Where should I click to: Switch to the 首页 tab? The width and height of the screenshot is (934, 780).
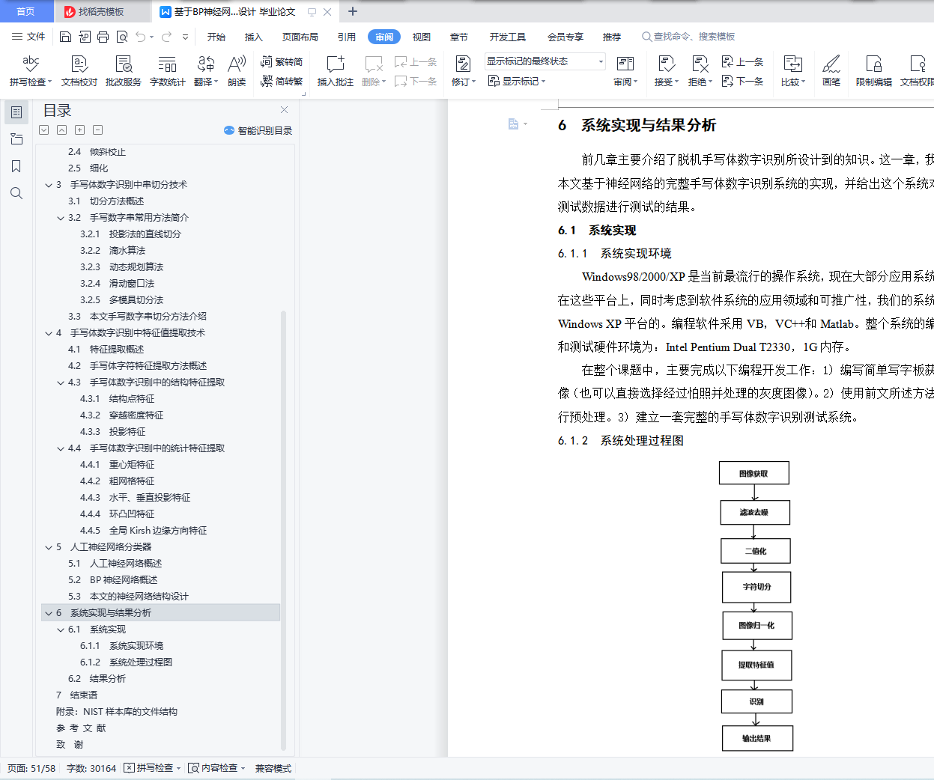point(26,11)
